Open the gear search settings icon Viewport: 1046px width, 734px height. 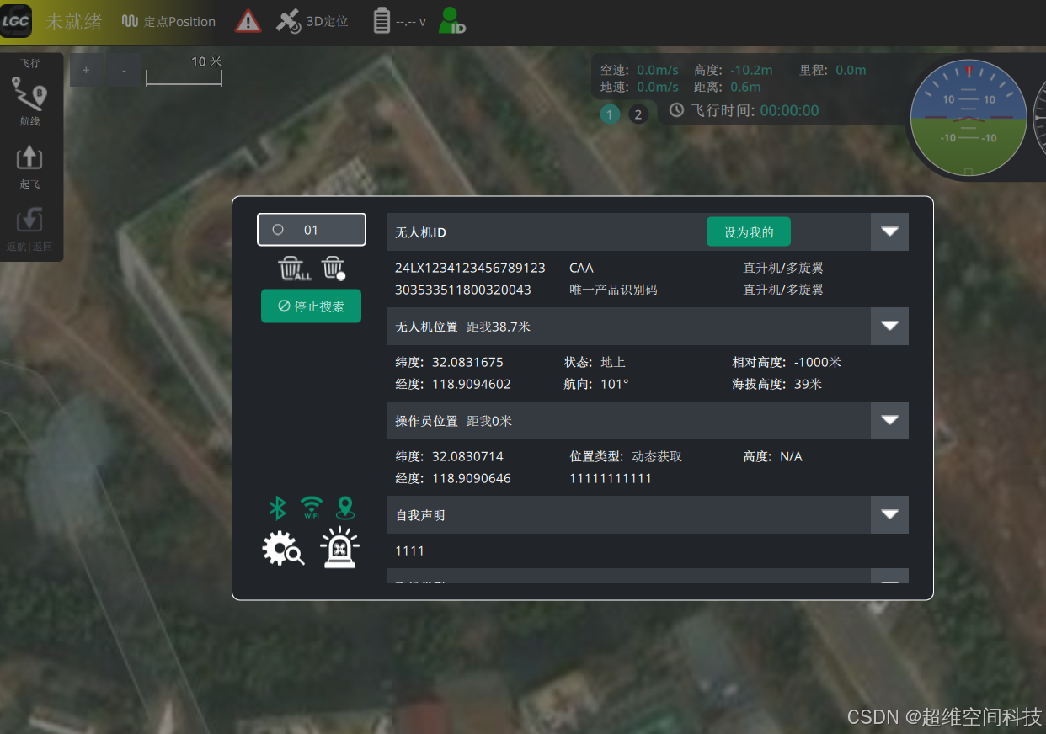(283, 548)
